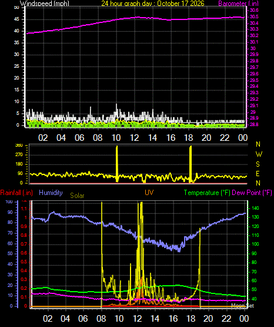Click the 24 hour graph day date heading
274x327 pixels.
click(x=153, y=4)
